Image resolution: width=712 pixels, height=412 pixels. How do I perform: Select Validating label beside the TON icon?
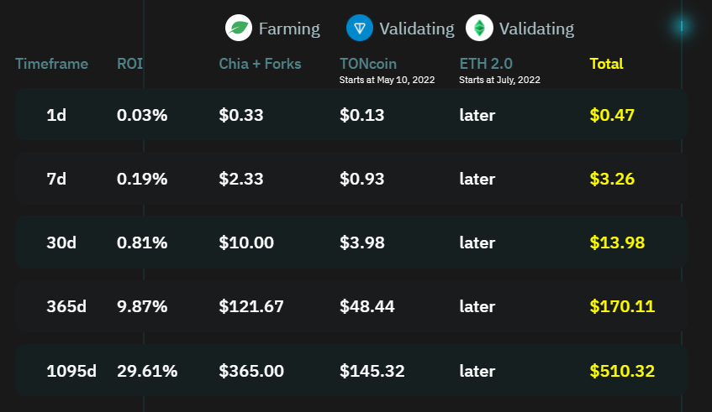pyautogui.click(x=417, y=29)
